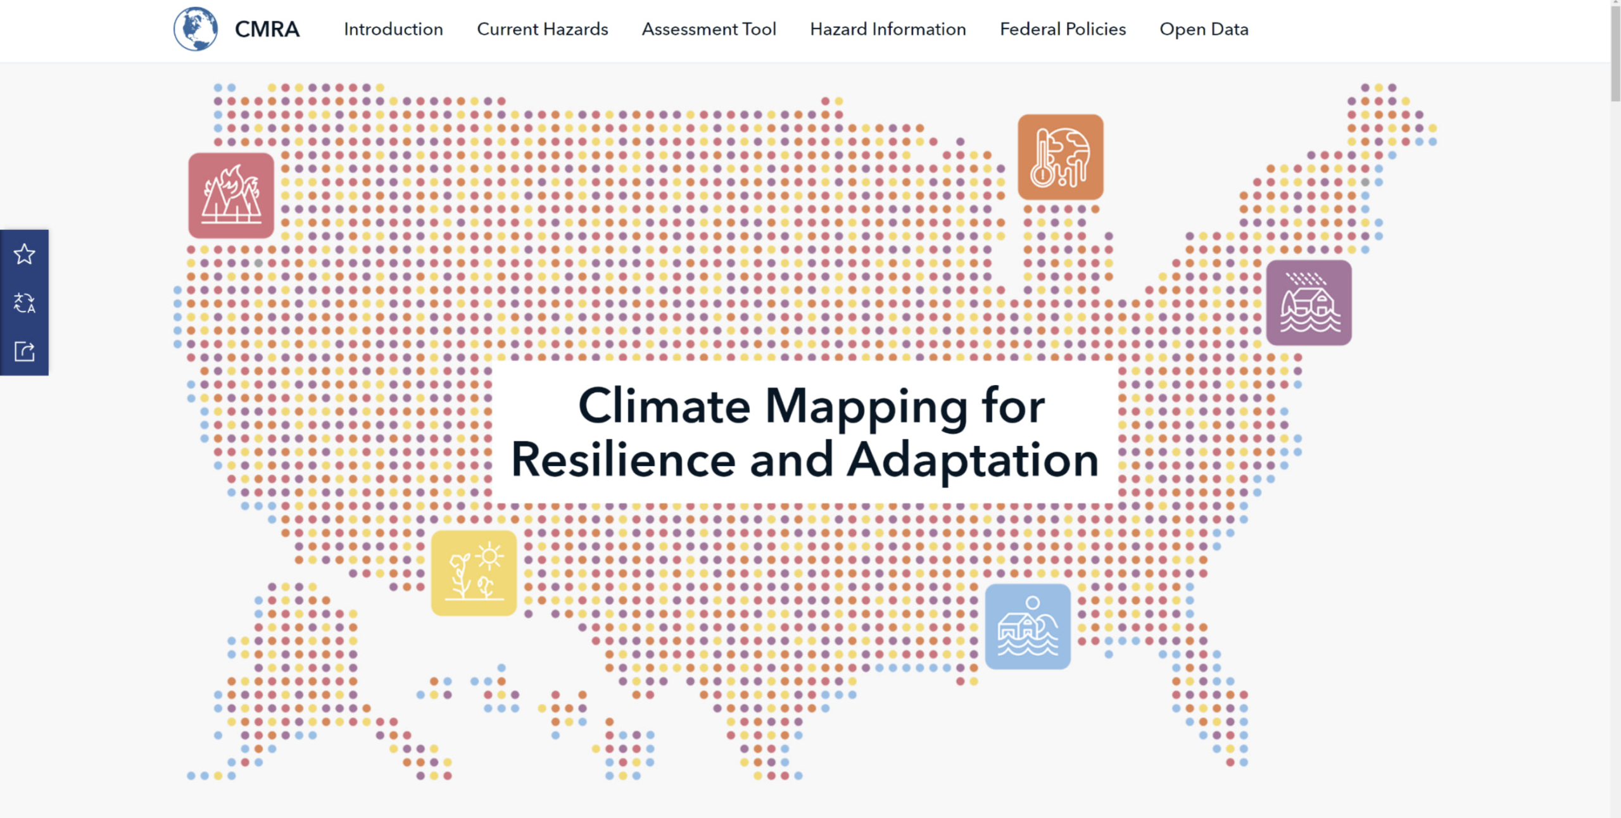
Task: Click the wildfire hazard icon
Action: point(231,196)
